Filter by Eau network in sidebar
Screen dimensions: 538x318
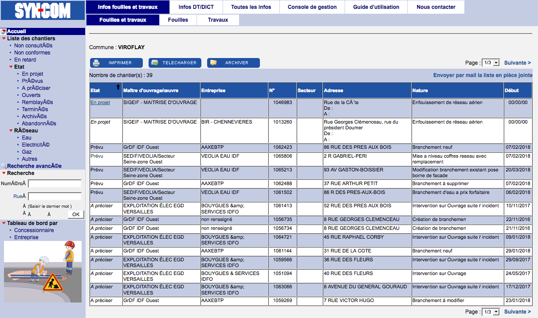coord(27,138)
